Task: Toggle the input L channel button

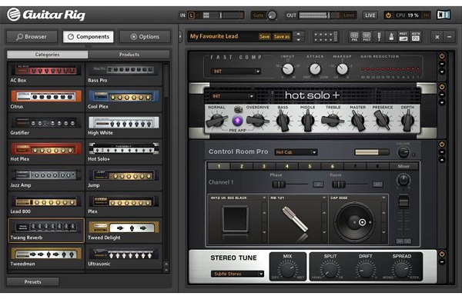Action: pyautogui.click(x=191, y=15)
